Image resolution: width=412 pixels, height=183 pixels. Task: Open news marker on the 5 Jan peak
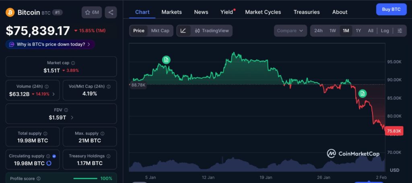point(166,60)
